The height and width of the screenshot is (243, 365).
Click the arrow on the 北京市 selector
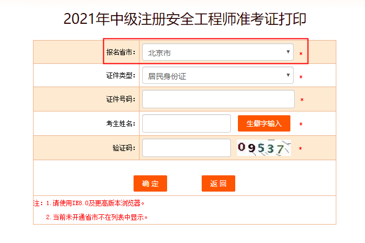click(x=288, y=52)
